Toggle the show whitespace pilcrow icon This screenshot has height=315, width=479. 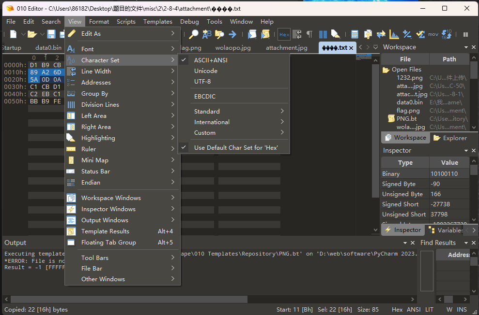tap(309, 34)
